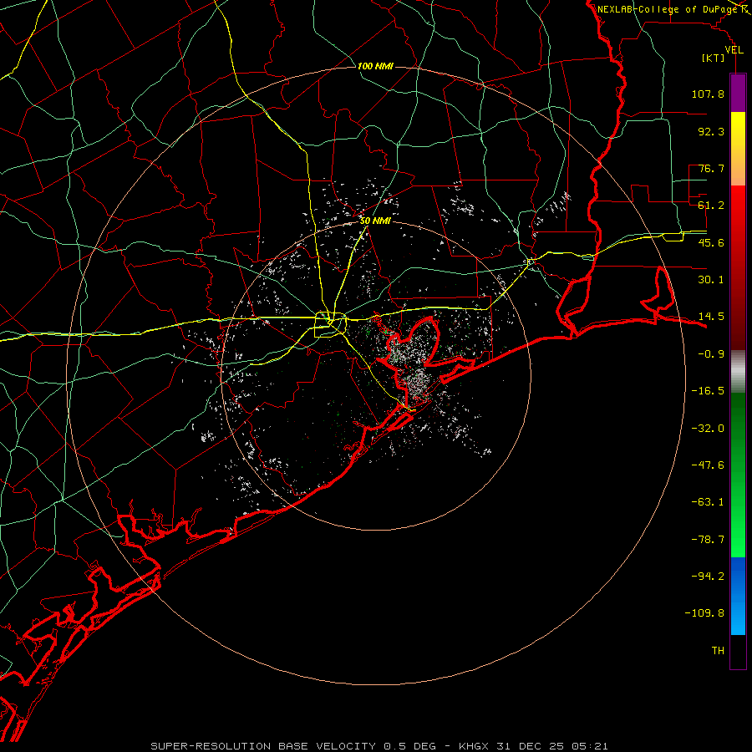Pick the yellow-orange segment of the color bar
The image size is (752, 752).
pos(738,149)
